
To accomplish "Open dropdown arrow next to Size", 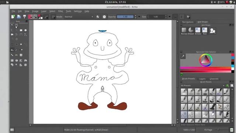I will point(170,17).
